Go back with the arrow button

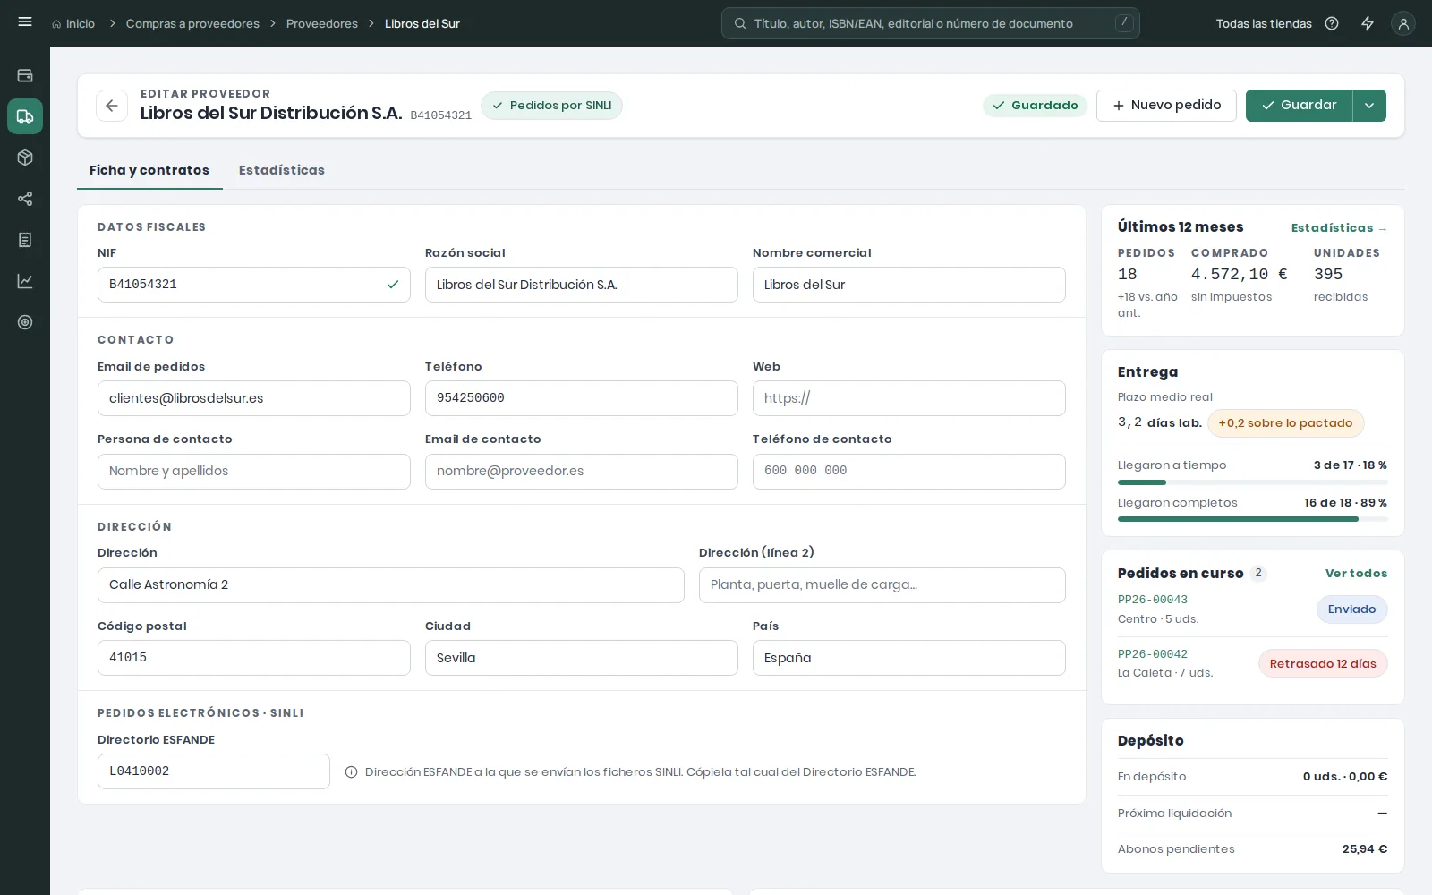112,106
